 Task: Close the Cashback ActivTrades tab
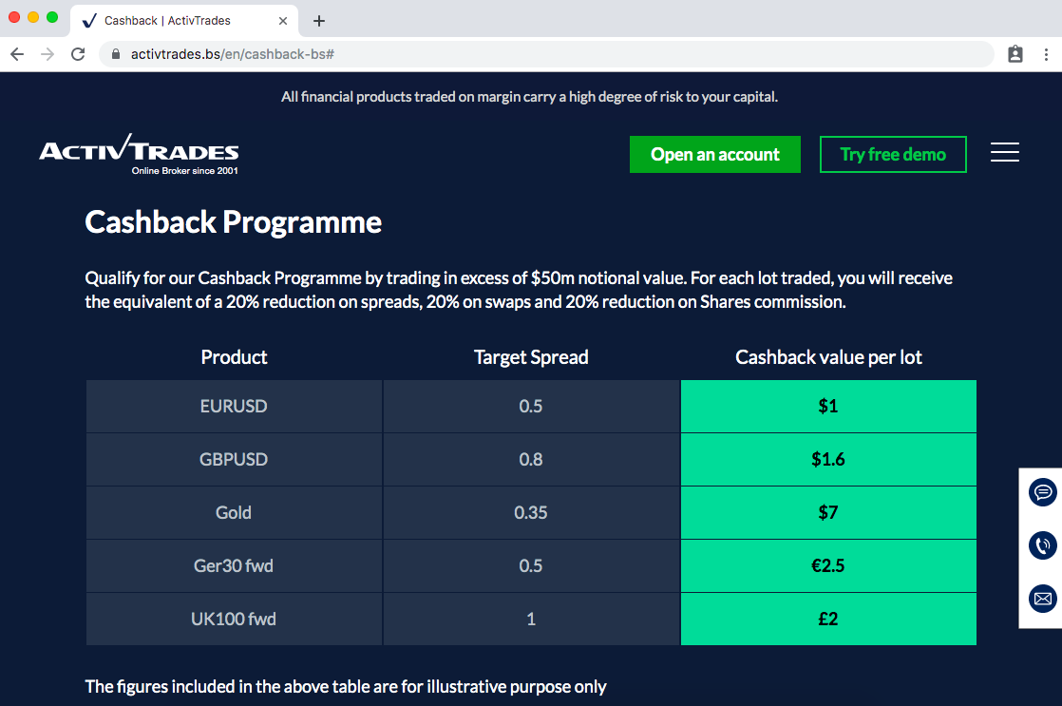(283, 21)
